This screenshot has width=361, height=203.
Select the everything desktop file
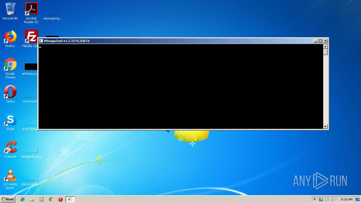[30, 125]
